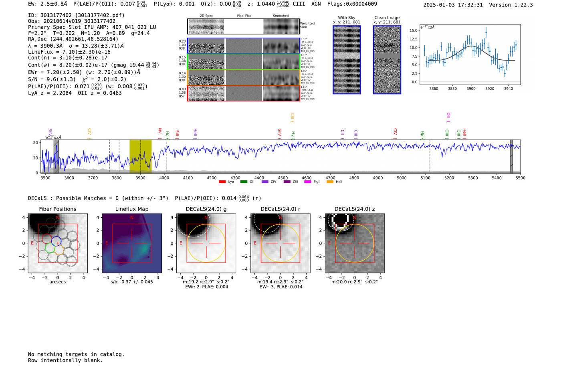Open the DECaLS(24.0) g image
The width and height of the screenshot is (561, 382).
click(x=206, y=243)
